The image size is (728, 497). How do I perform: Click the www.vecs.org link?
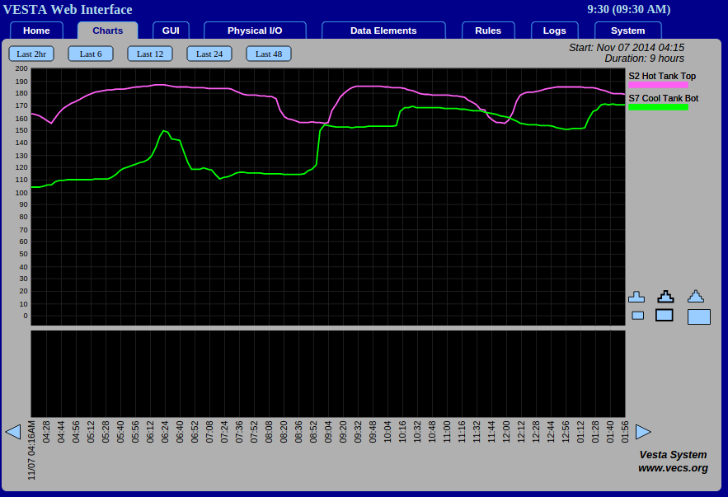pos(673,468)
